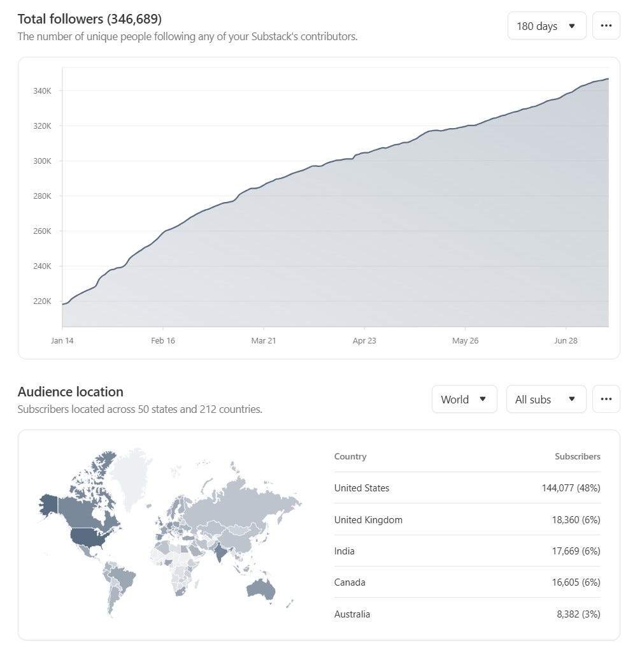This screenshot has width=628, height=650.
Task: Select the United States country row
Action: click(467, 488)
